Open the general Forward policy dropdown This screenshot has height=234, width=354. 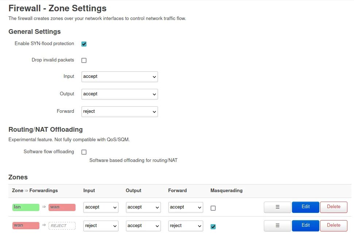click(x=119, y=112)
